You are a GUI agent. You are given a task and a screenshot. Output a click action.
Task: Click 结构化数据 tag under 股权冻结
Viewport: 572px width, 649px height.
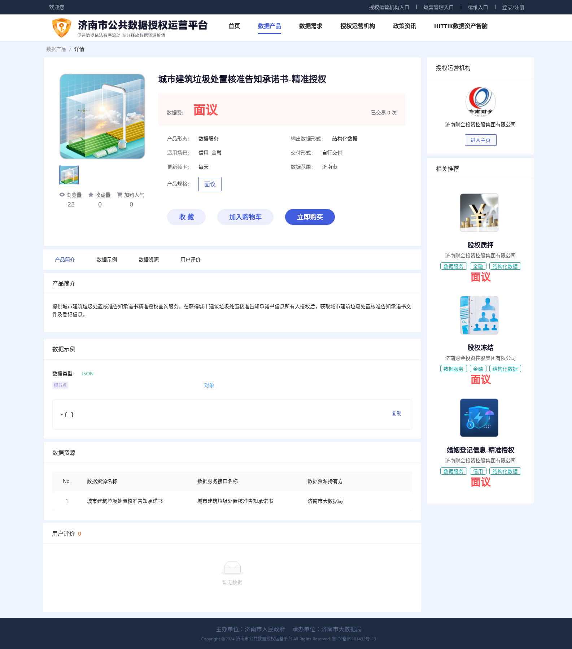click(505, 369)
